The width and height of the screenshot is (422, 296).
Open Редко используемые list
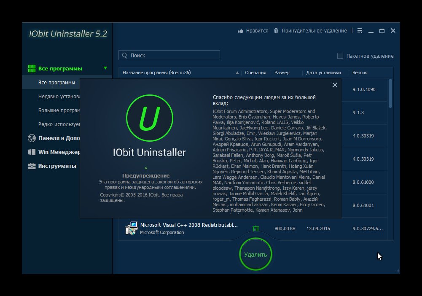(x=59, y=124)
